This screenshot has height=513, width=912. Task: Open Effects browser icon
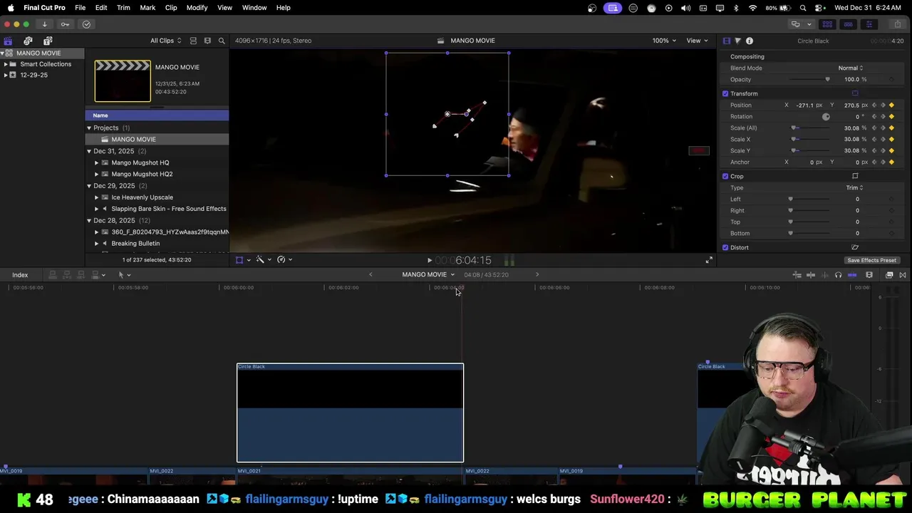(889, 275)
